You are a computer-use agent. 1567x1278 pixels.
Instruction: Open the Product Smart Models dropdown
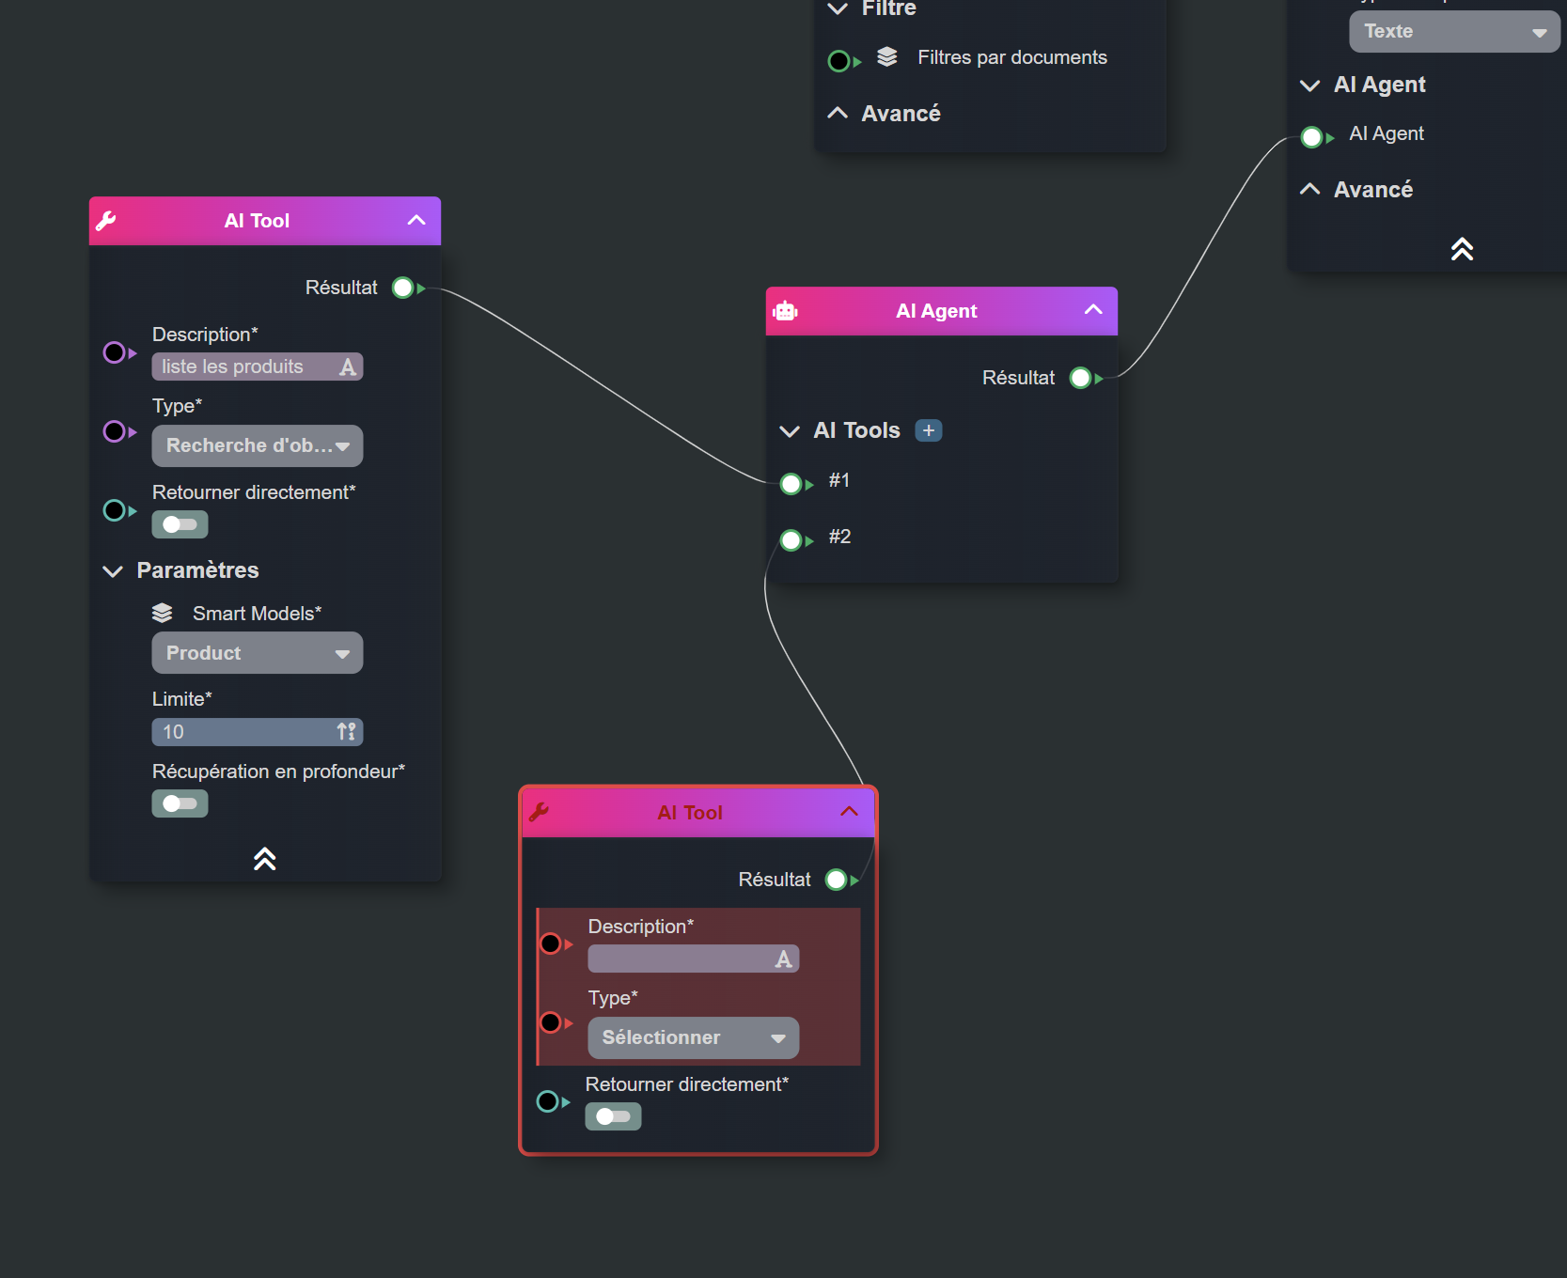click(x=257, y=653)
